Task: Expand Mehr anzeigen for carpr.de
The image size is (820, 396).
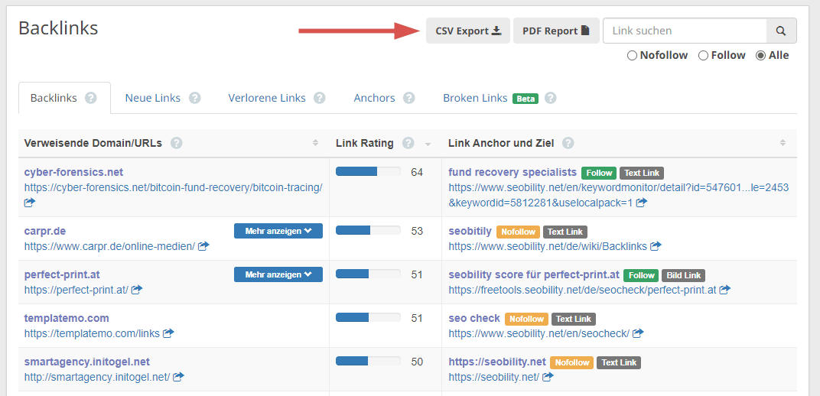Action: 278,231
